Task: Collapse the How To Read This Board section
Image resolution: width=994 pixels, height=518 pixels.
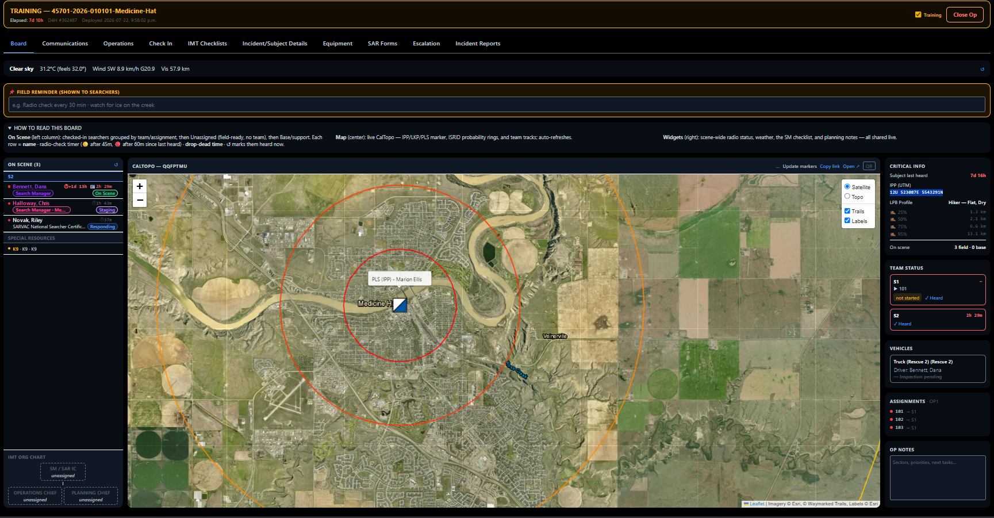Action: 45,128
